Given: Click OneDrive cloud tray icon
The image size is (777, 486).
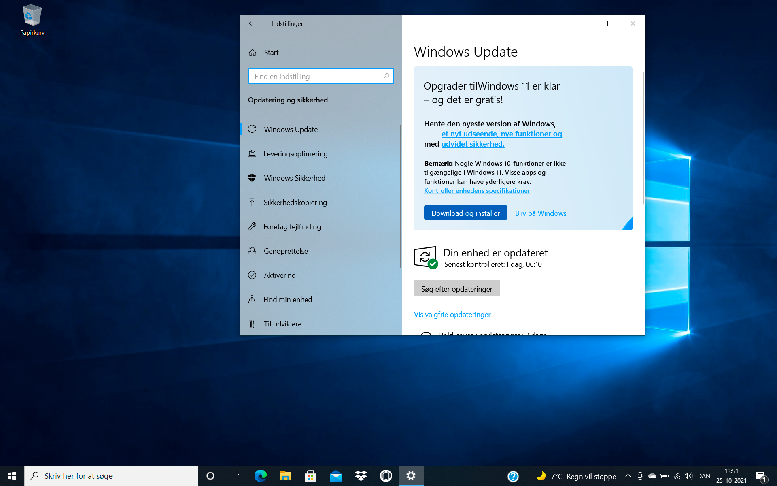Looking at the screenshot, I should coord(652,476).
